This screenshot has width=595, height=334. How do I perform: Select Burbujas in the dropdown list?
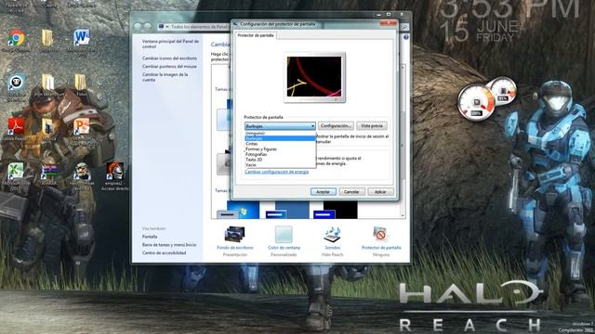pyautogui.click(x=280, y=138)
